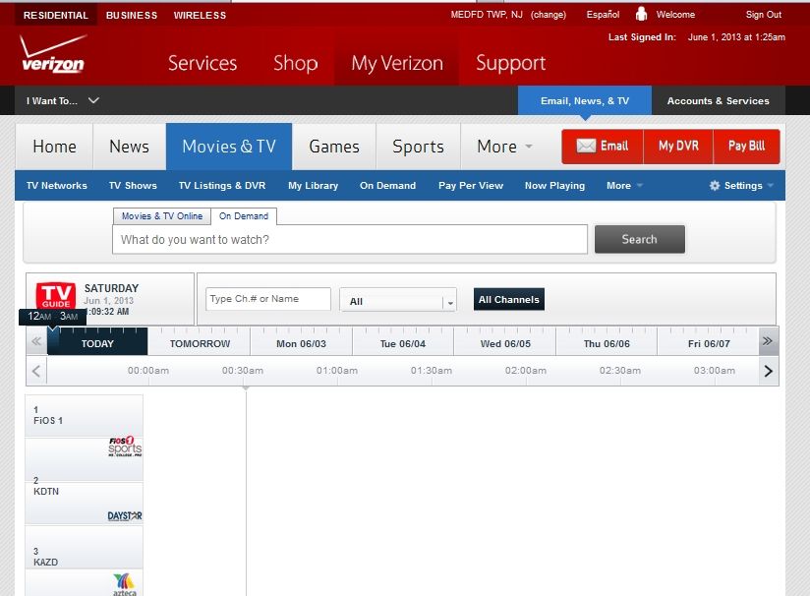The height and width of the screenshot is (596, 810).
Task: Open the Services menu
Action: click(x=202, y=63)
